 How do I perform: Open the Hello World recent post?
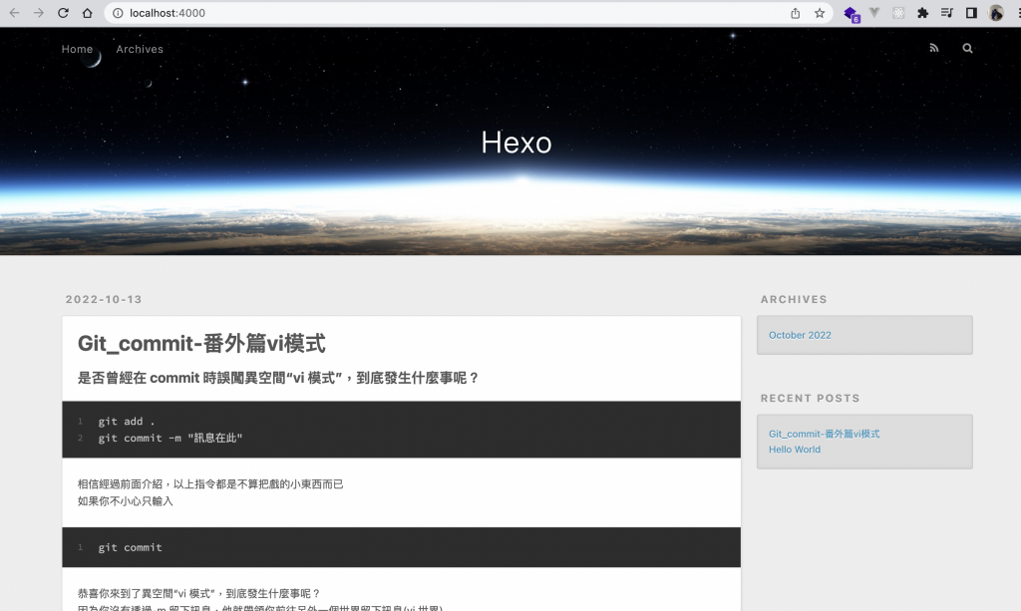[x=795, y=450]
